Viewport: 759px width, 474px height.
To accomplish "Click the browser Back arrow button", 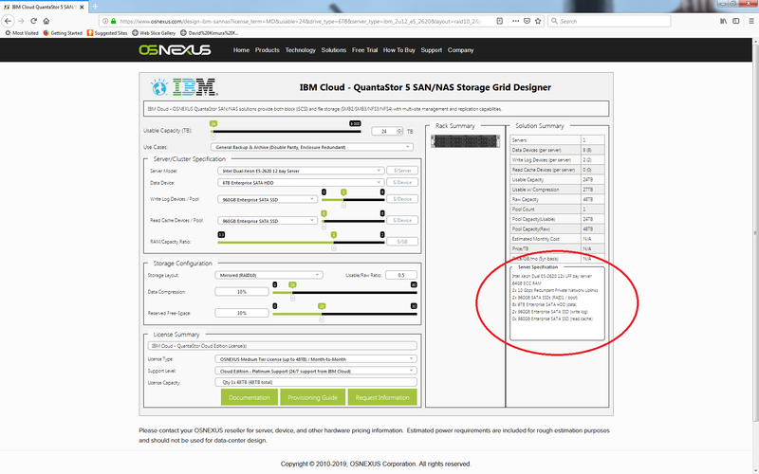I will 9,21.
